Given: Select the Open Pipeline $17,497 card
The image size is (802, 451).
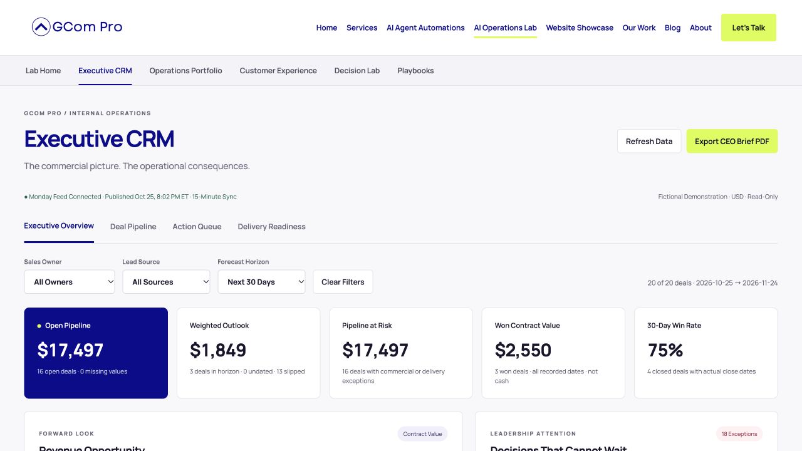Looking at the screenshot, I should click(96, 353).
